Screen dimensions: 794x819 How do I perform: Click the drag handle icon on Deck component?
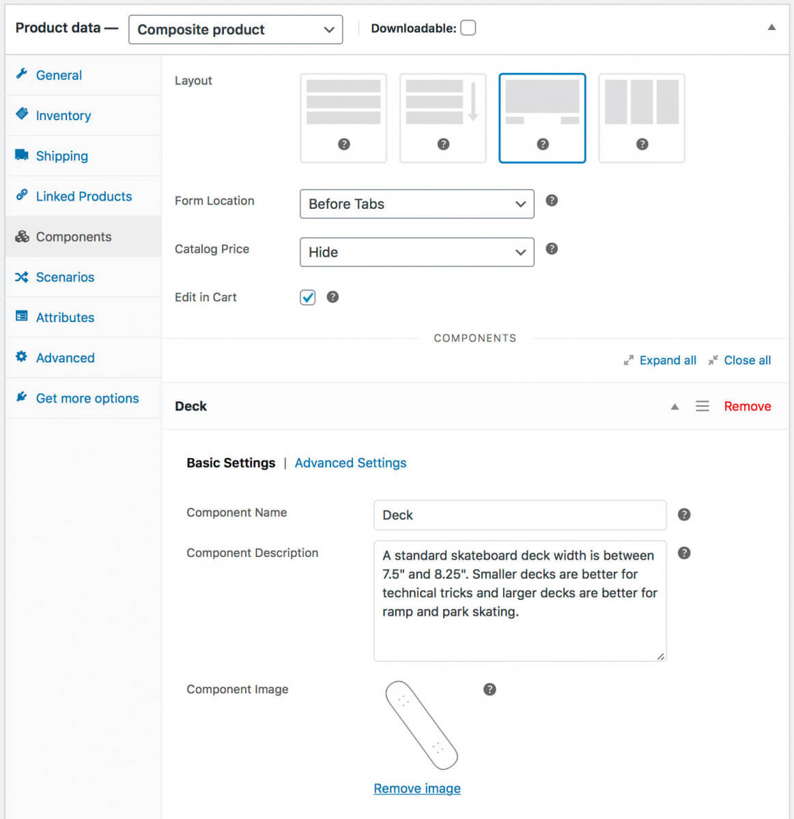(x=702, y=406)
